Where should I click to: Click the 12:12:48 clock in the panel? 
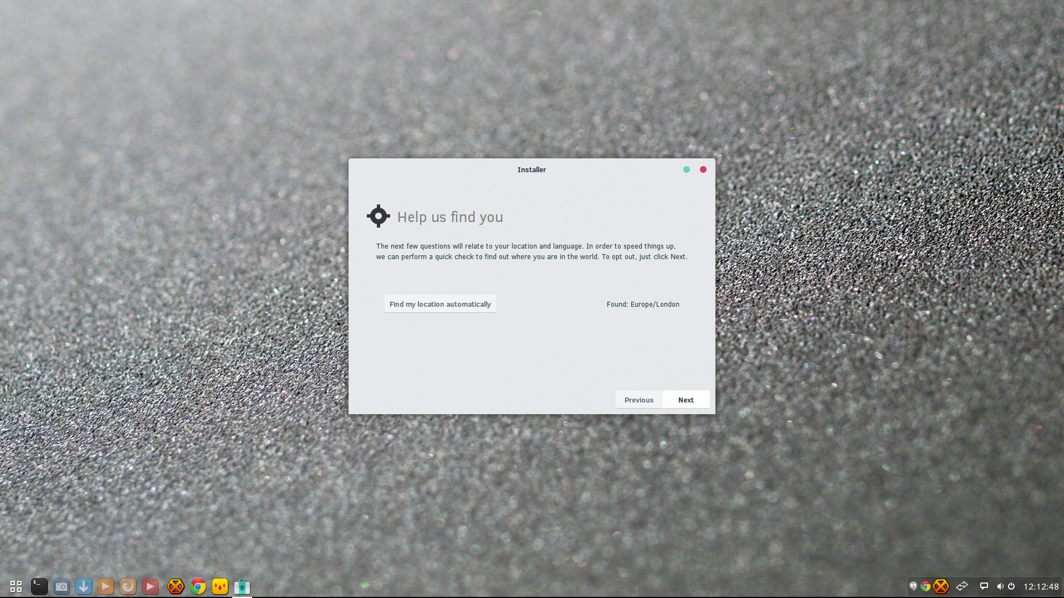point(1041,586)
